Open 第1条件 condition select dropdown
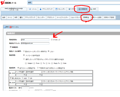This screenshot has height=97, width=120. click(34, 75)
